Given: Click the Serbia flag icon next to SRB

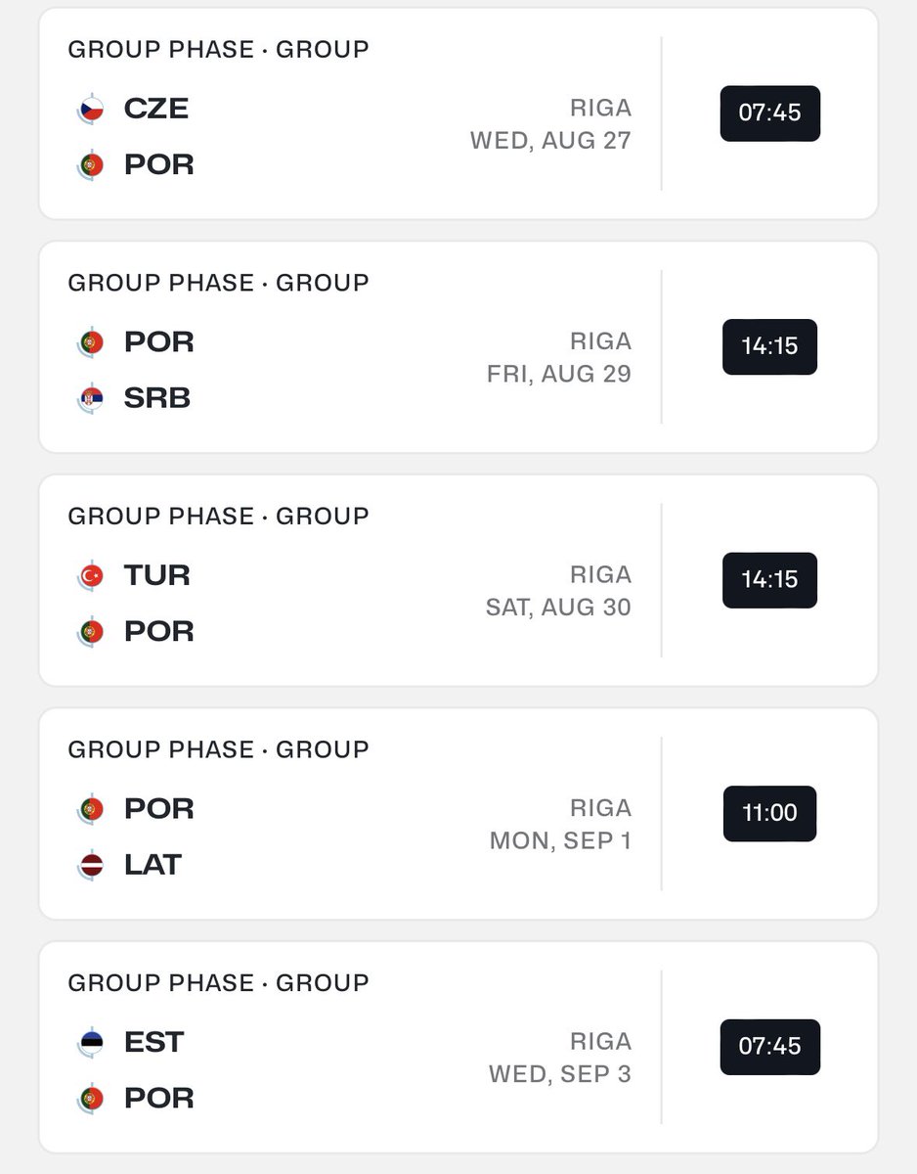Looking at the screenshot, I should [x=91, y=399].
